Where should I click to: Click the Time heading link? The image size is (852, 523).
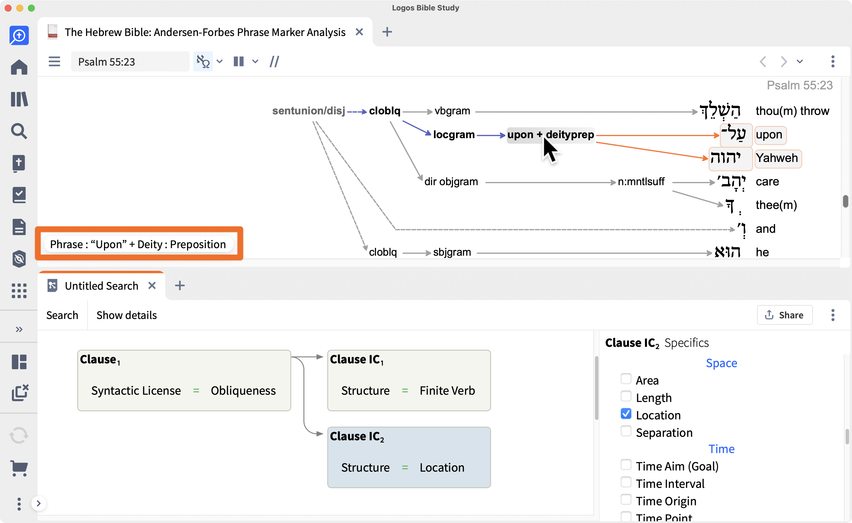[x=721, y=449]
